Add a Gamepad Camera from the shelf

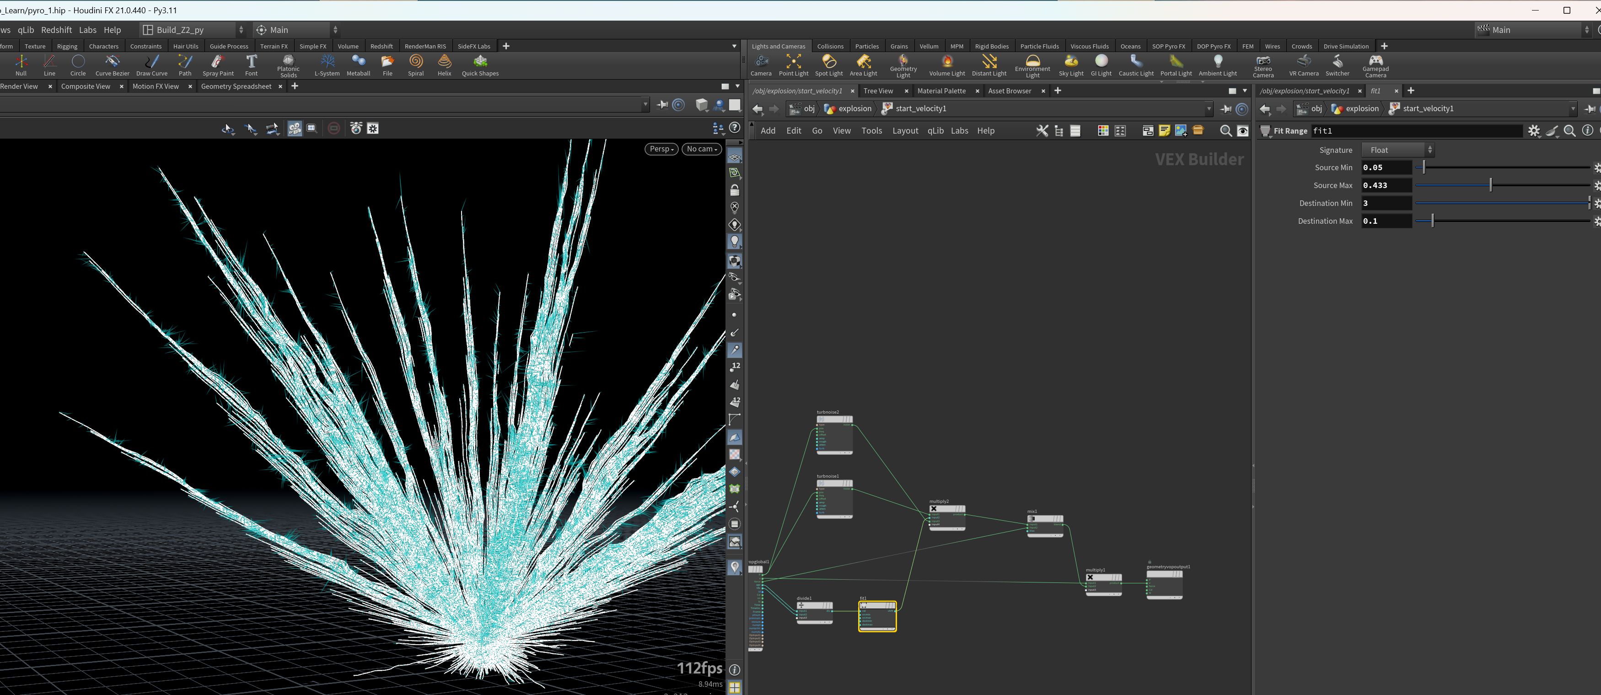[x=1375, y=65]
